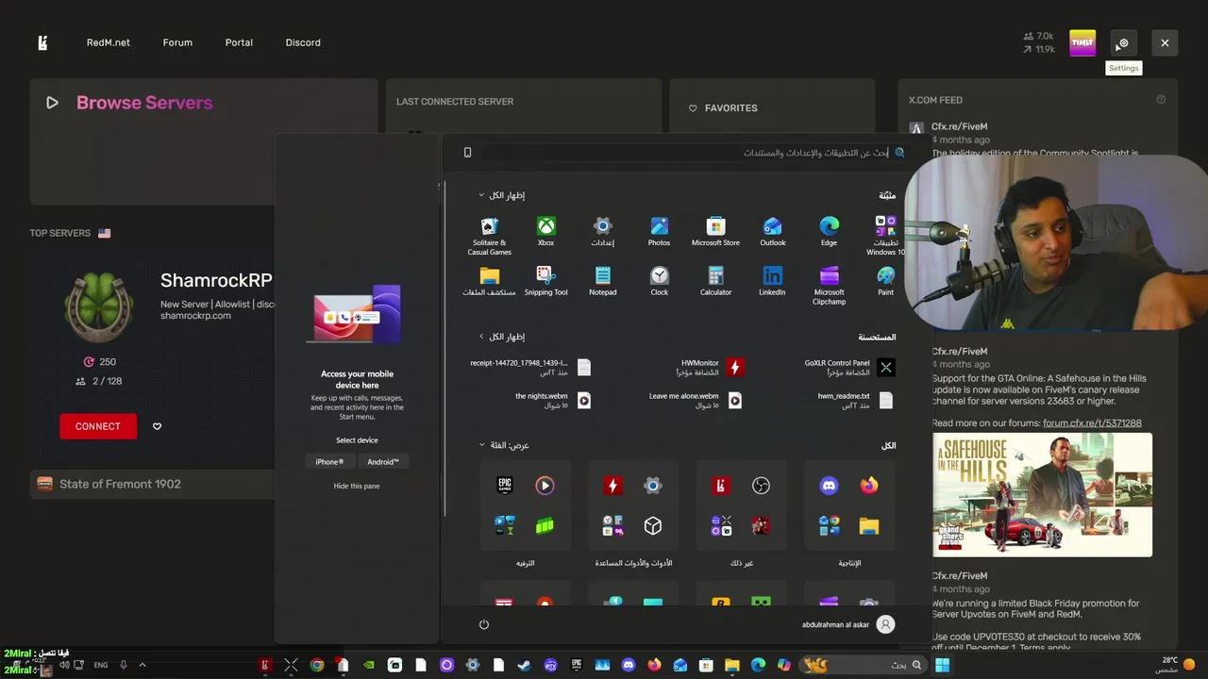
Task: Open Microsoft Clipchamp
Action: tap(829, 285)
